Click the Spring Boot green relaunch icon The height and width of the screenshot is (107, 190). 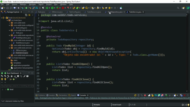click(x=26, y=8)
